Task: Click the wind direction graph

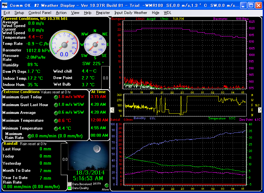Action: [185, 105]
